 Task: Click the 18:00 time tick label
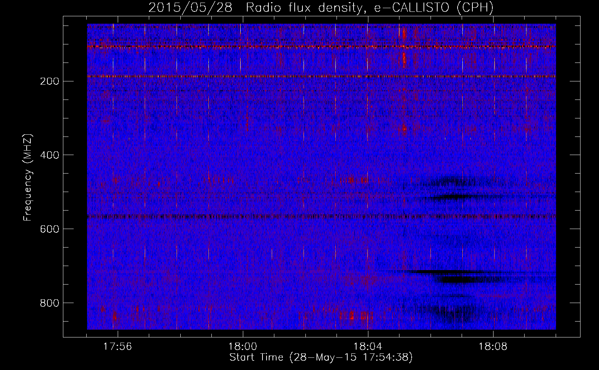tap(243, 347)
